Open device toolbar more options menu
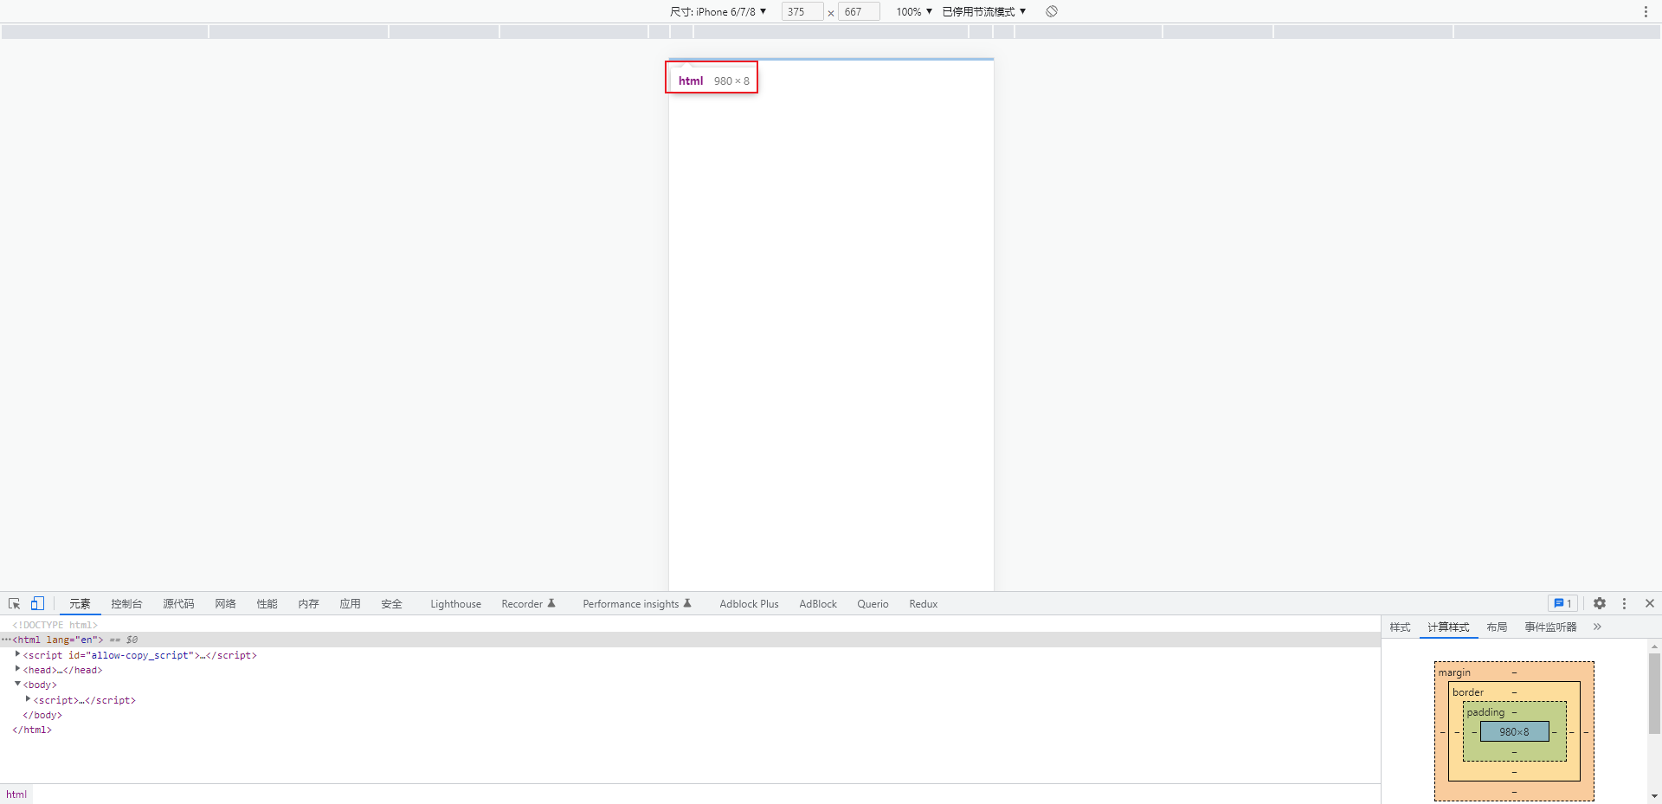1662x804 pixels. tap(1646, 11)
